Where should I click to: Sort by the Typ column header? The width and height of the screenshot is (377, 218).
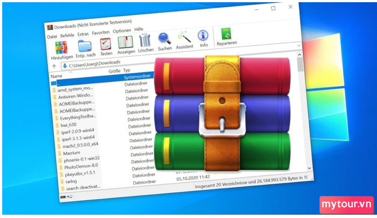127,70
